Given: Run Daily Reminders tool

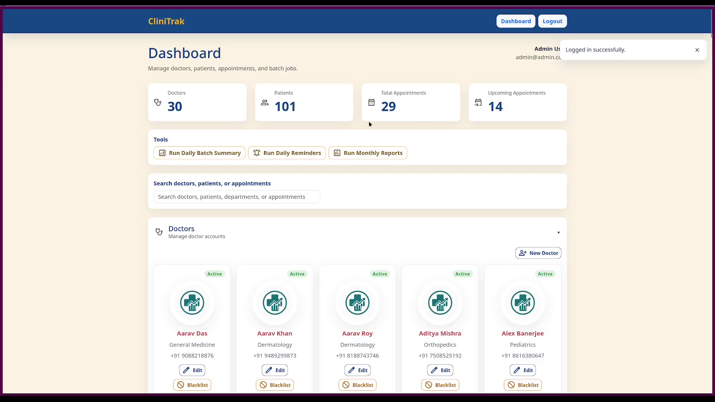Looking at the screenshot, I should click(x=287, y=153).
